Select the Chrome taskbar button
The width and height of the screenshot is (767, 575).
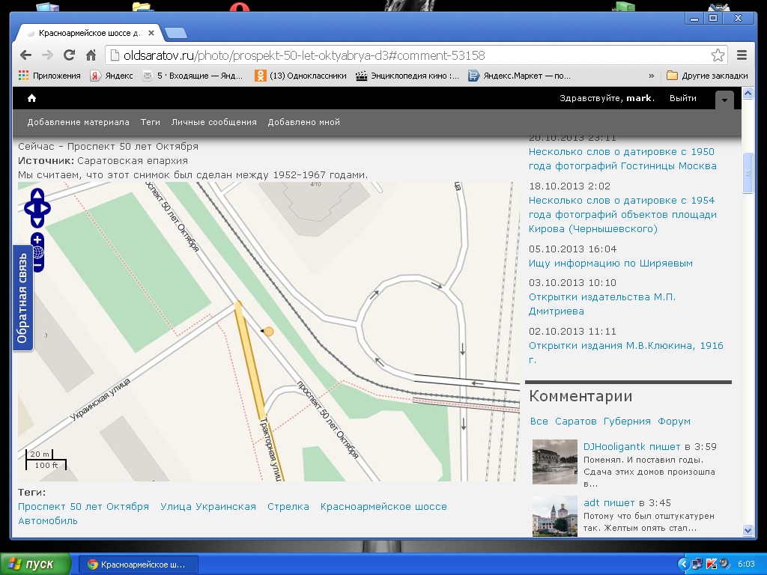click(x=139, y=565)
